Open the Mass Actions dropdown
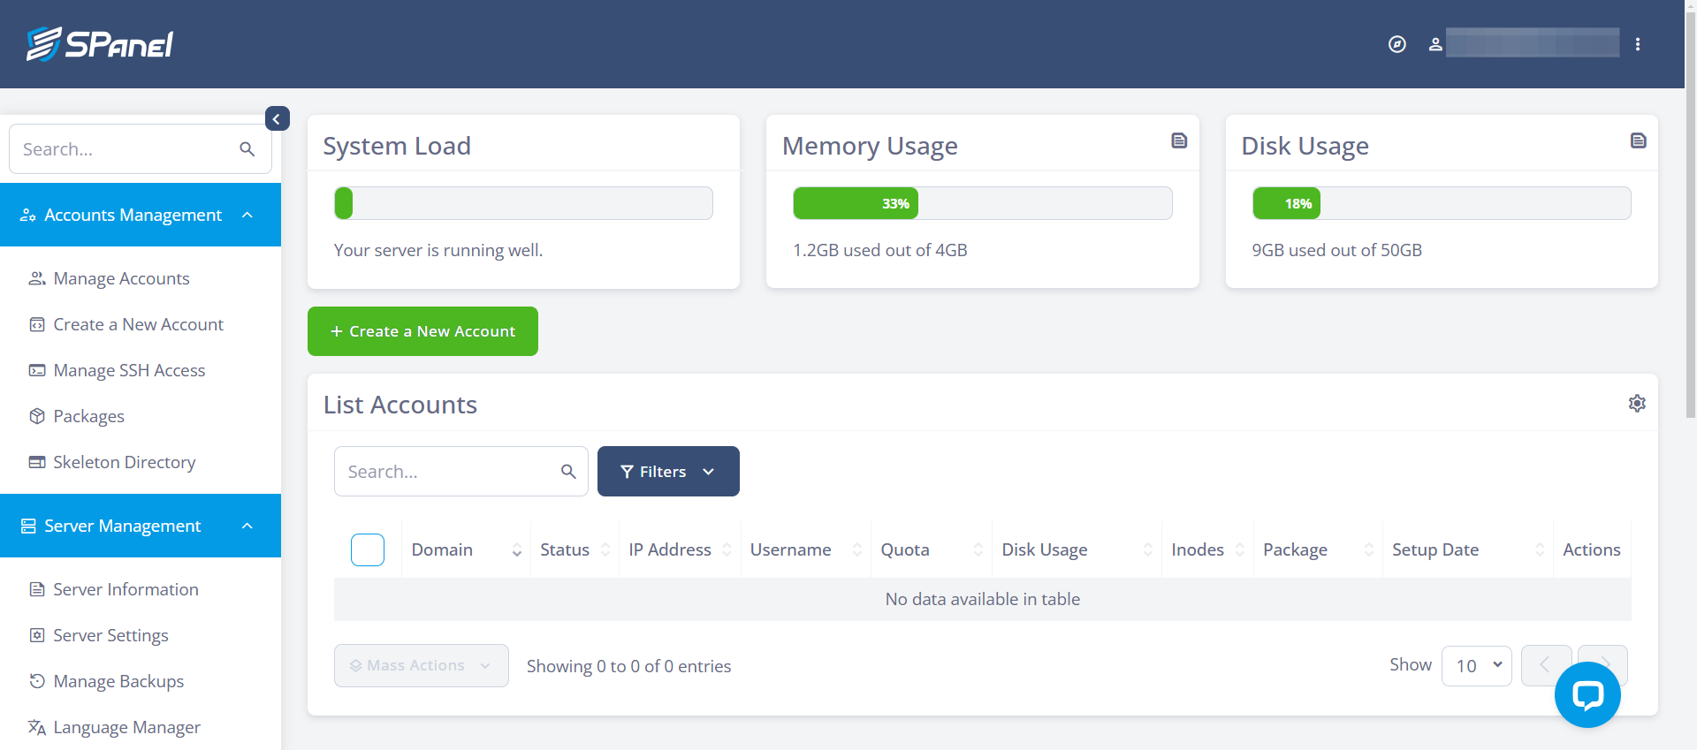 tap(422, 665)
